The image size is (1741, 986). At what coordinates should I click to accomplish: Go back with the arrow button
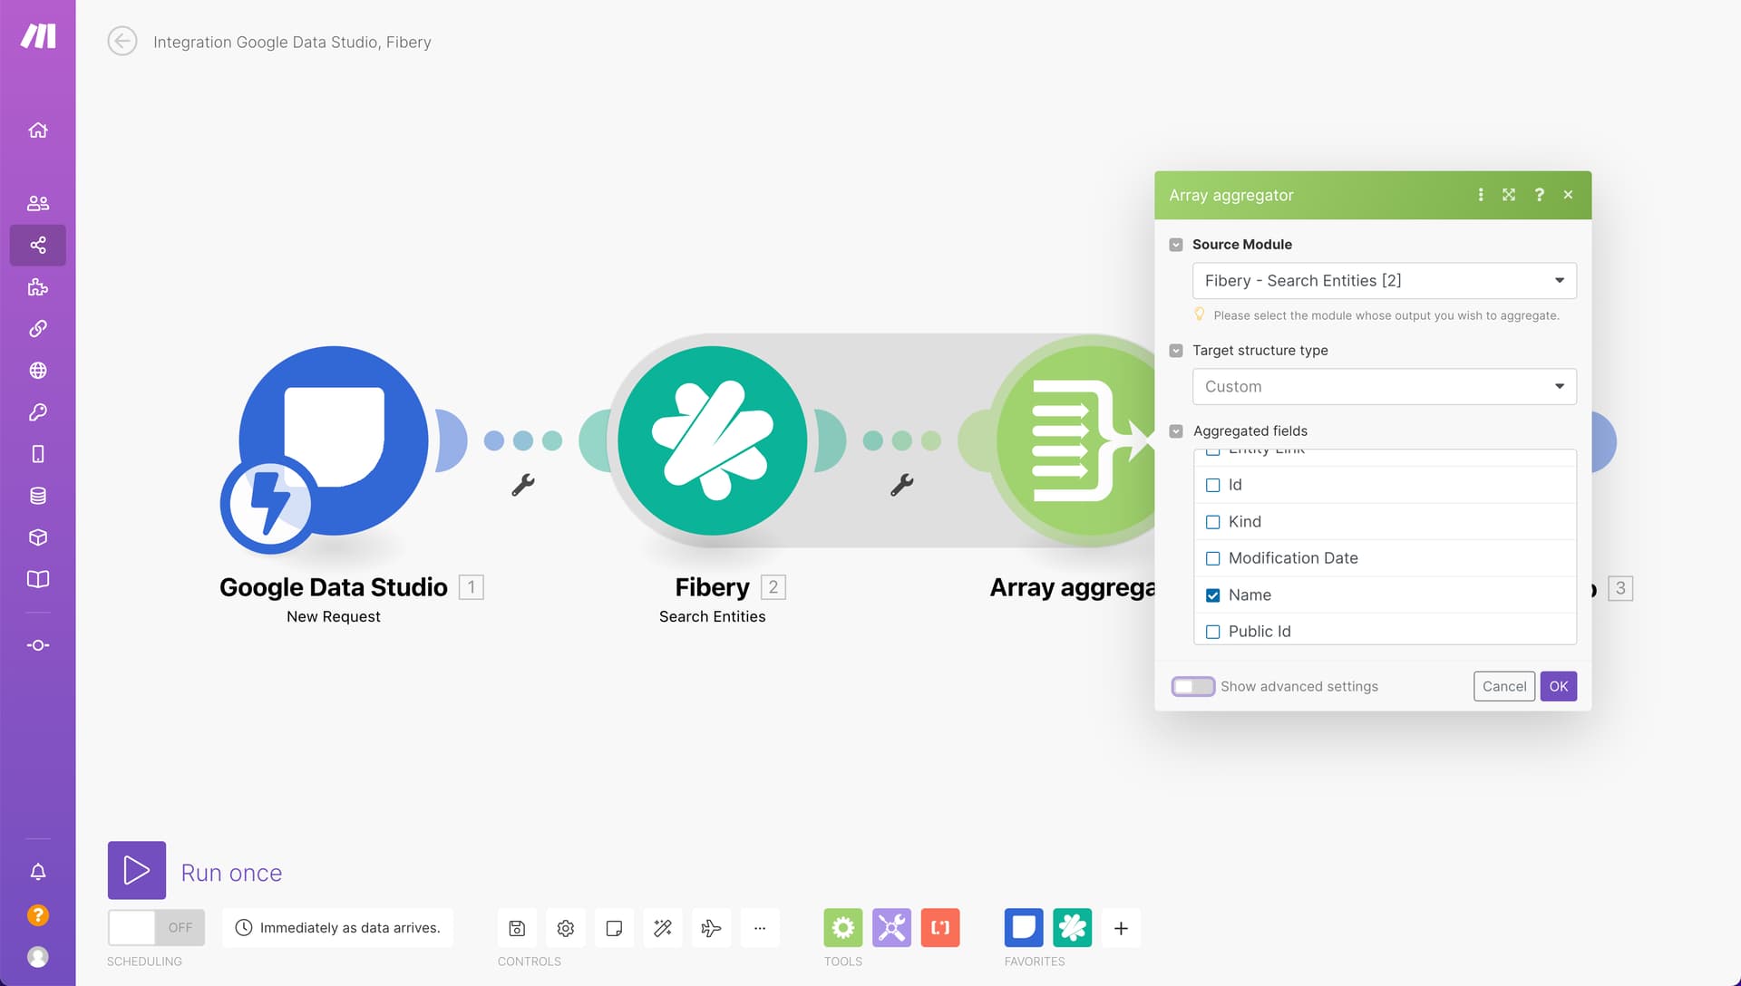click(122, 41)
